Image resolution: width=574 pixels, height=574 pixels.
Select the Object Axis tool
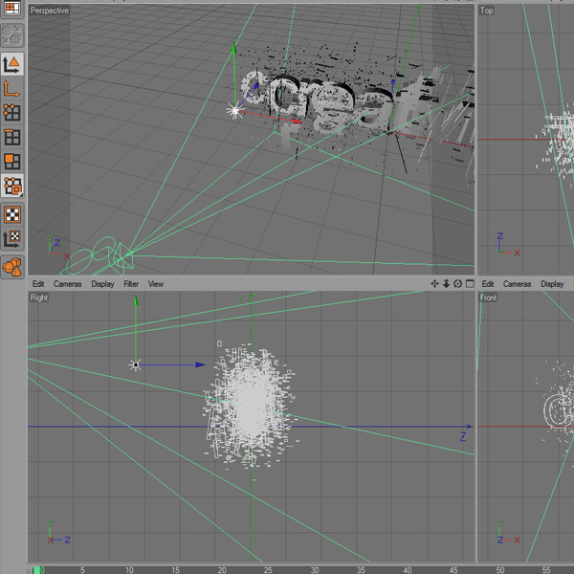[12, 89]
